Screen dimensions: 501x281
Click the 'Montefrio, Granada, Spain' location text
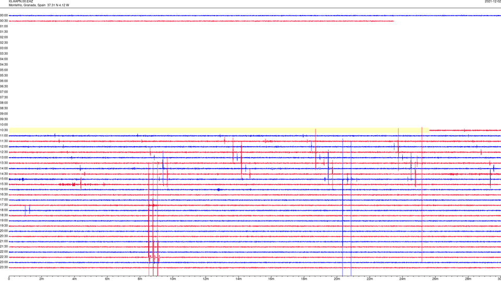[27, 5]
